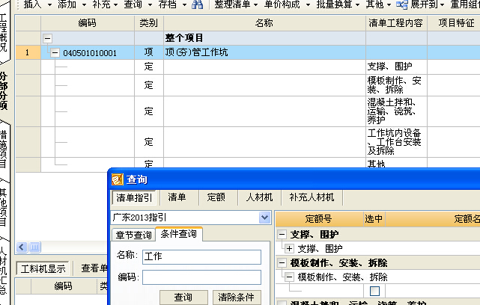Select the 补充人材机 tab

click(x=312, y=197)
